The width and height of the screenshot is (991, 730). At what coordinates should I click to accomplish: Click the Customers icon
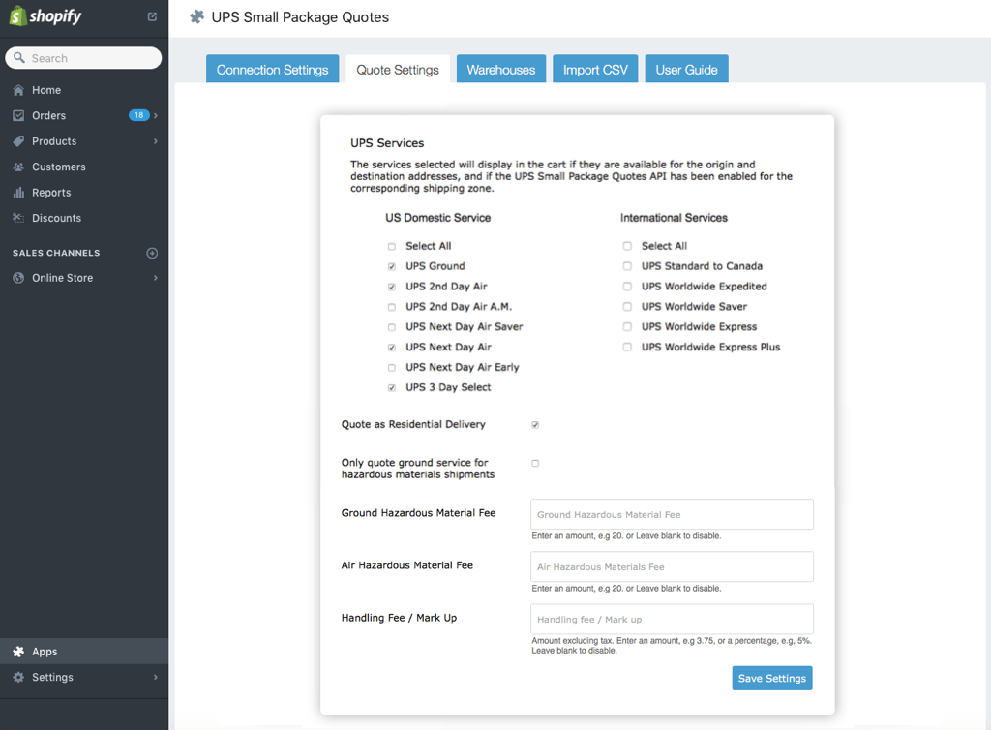(x=19, y=167)
